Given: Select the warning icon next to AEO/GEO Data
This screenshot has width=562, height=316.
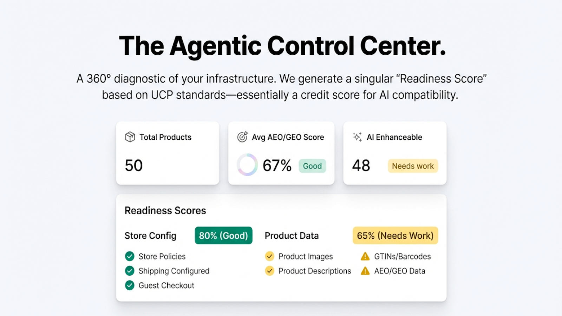Looking at the screenshot, I should pos(365,271).
